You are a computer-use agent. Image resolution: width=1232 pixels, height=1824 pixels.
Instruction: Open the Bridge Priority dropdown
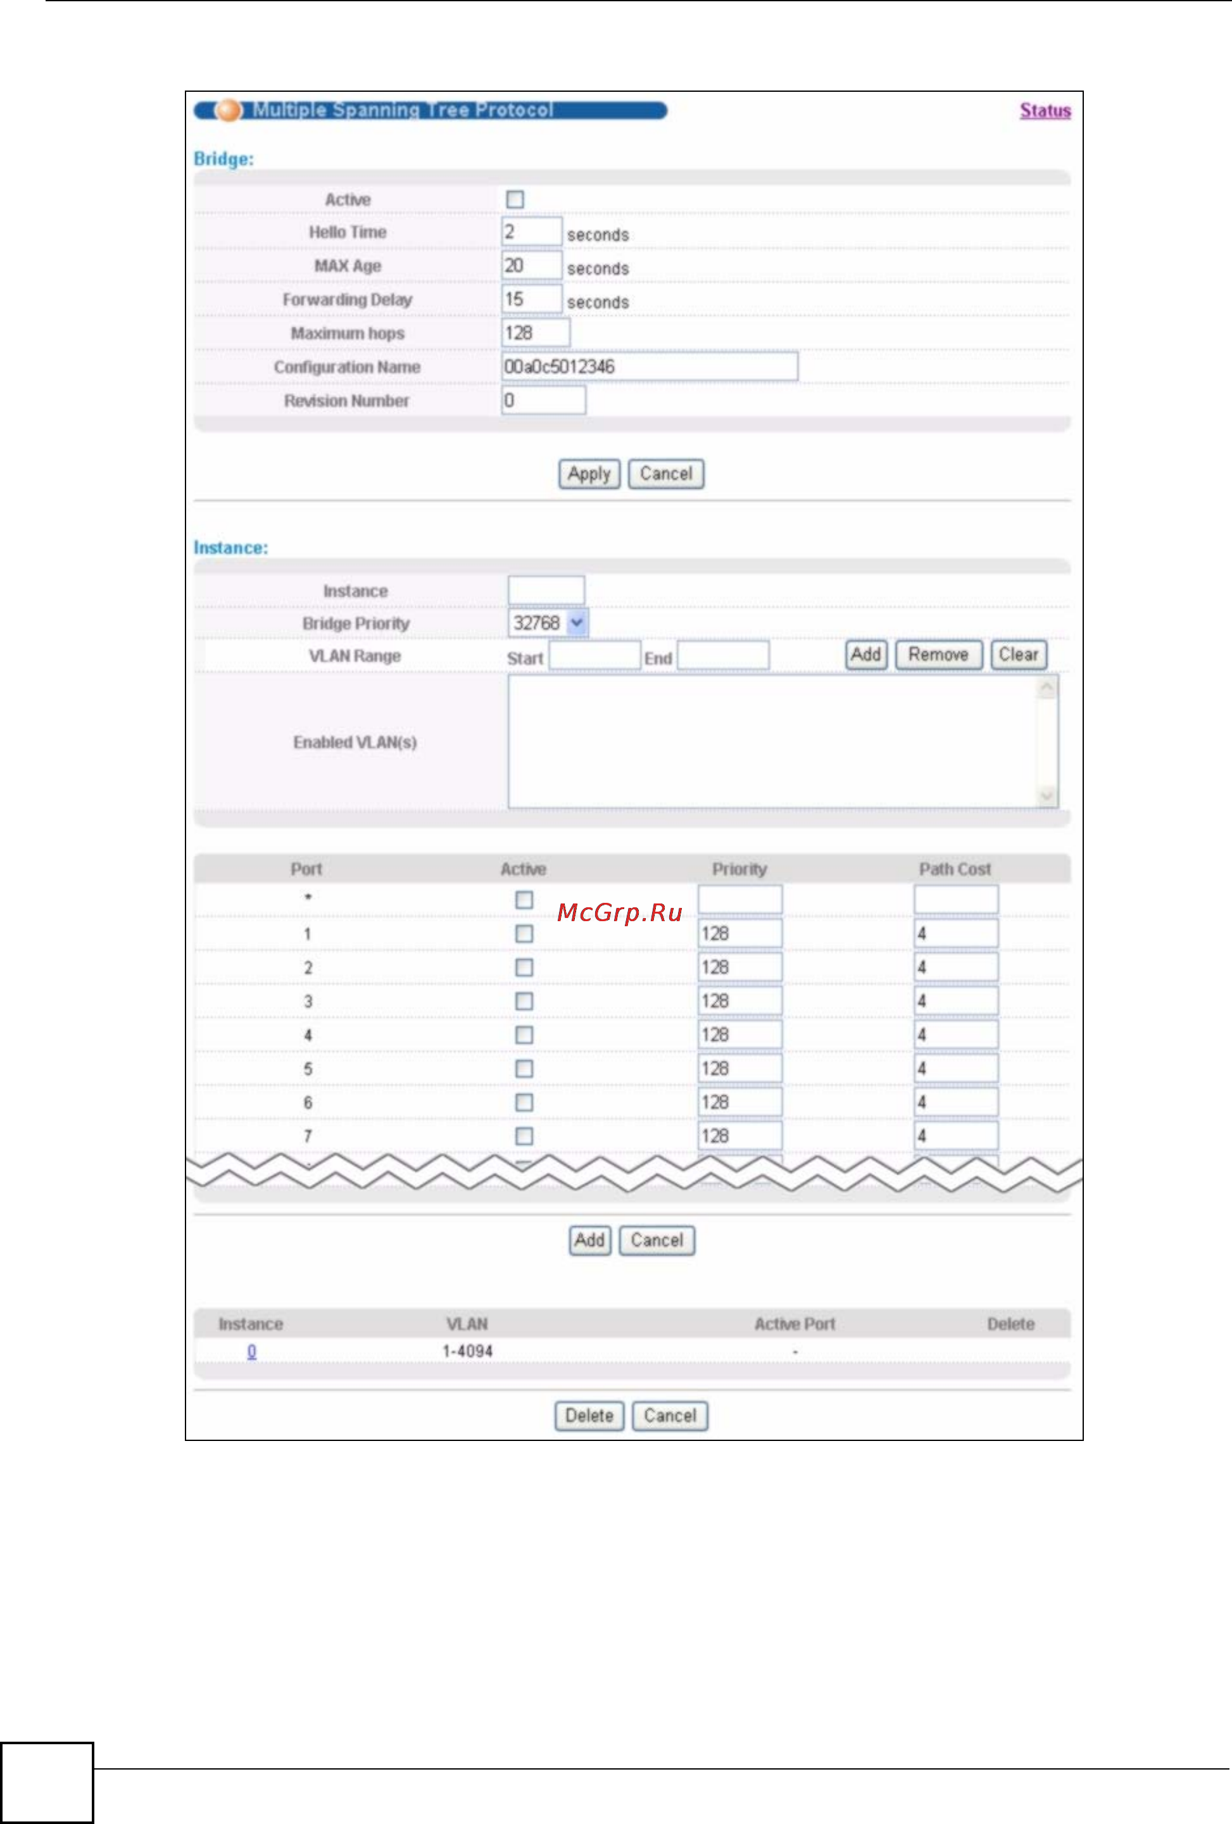[x=548, y=623]
